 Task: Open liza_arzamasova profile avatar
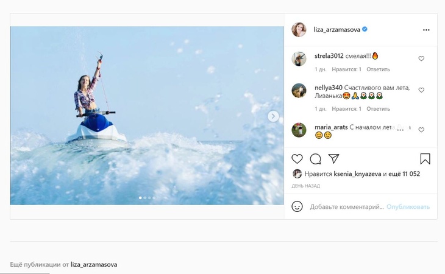point(299,29)
